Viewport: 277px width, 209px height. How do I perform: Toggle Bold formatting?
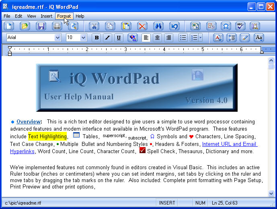pos(96,38)
